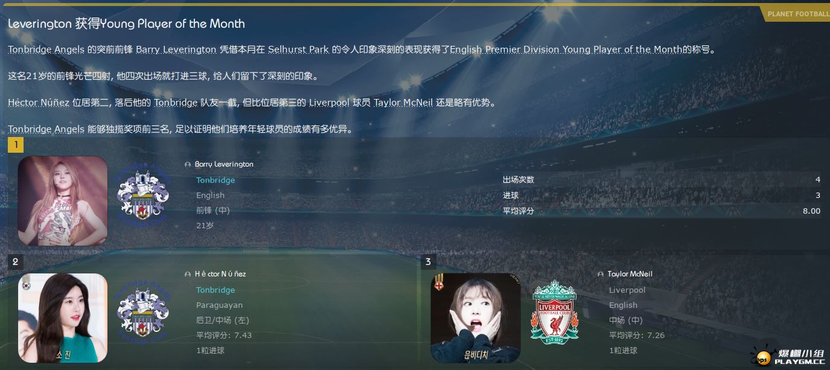Click person icon beside Barry Leverington name
Image resolution: width=830 pixels, height=370 pixels.
(x=188, y=165)
